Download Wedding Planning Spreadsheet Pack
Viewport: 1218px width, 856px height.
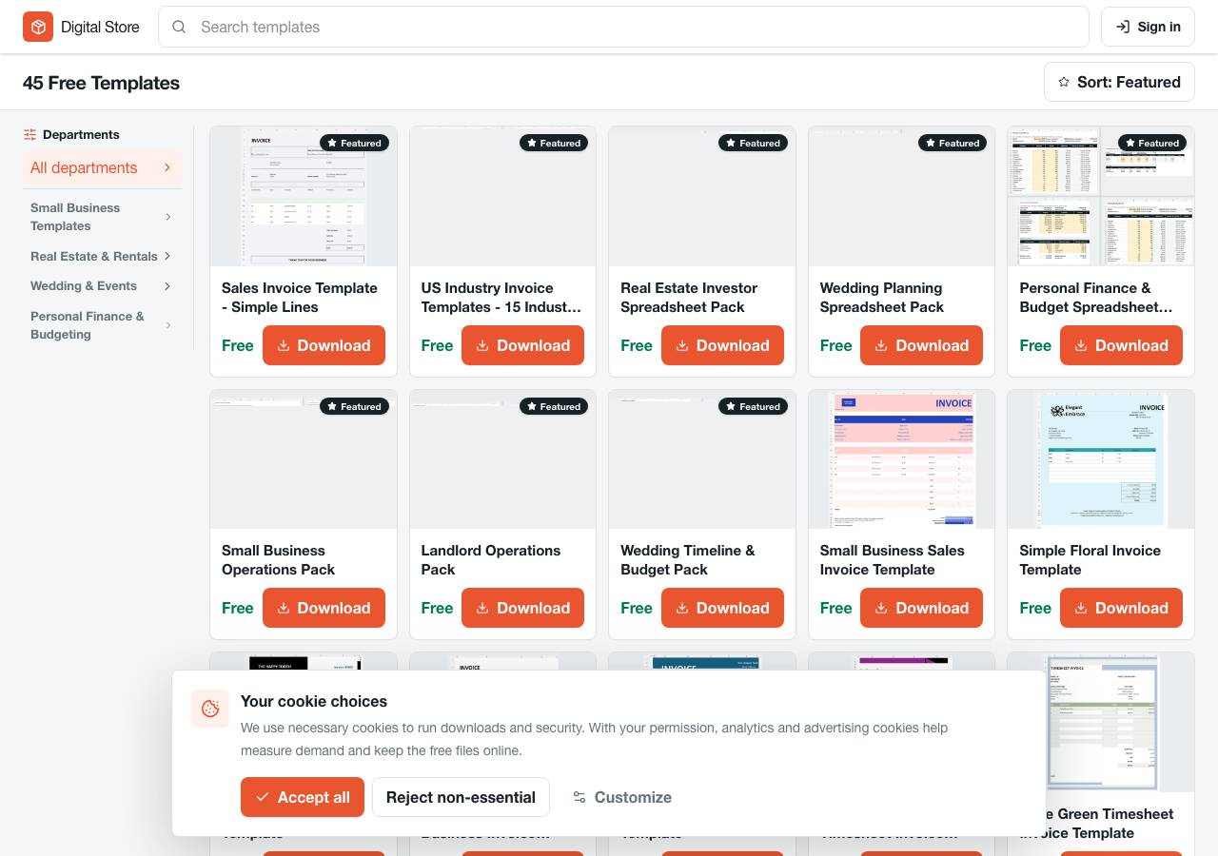[922, 345]
